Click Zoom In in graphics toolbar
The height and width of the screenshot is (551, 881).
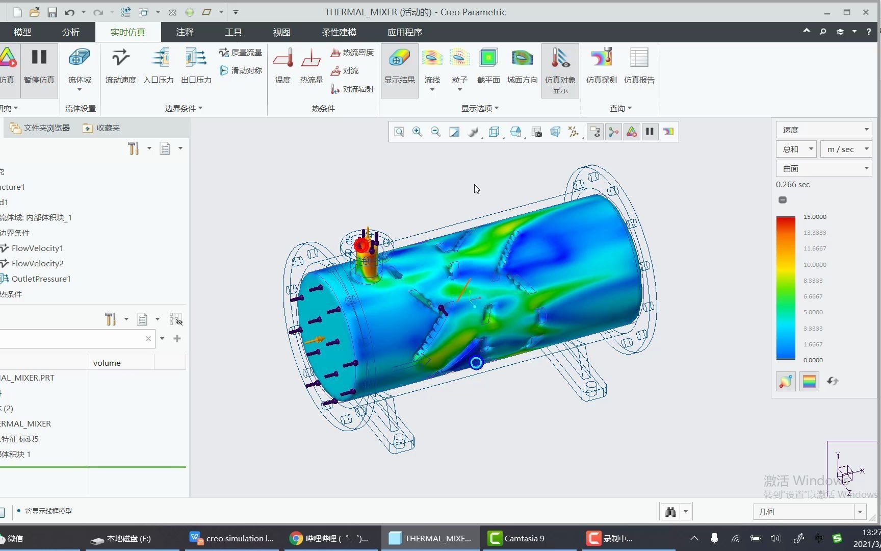[418, 132]
